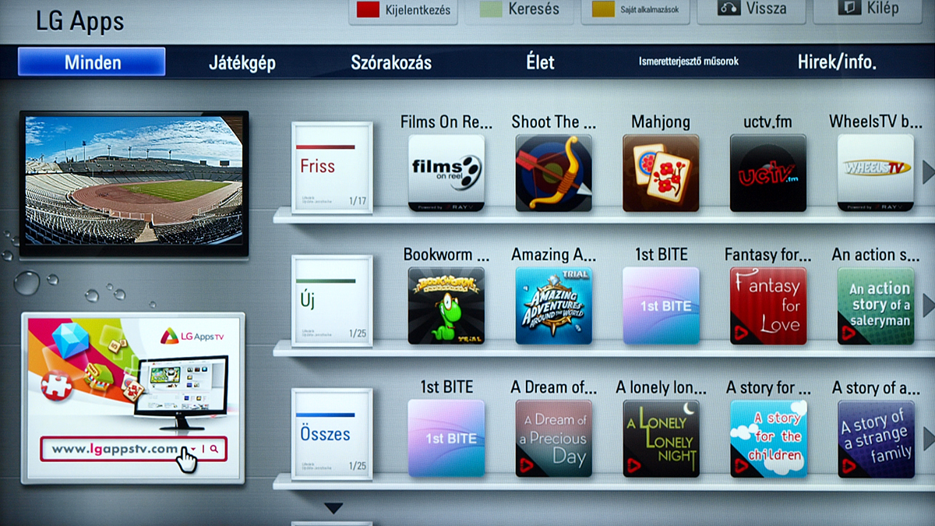Click the A lonely lon... title text
The height and width of the screenshot is (526, 935).
(x=662, y=387)
